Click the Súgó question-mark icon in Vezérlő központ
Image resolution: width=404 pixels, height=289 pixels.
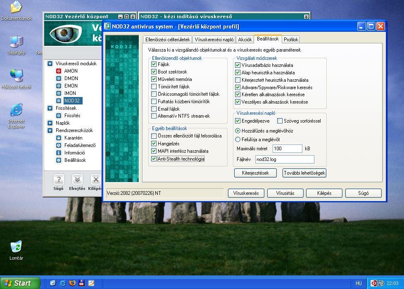pos(59,180)
